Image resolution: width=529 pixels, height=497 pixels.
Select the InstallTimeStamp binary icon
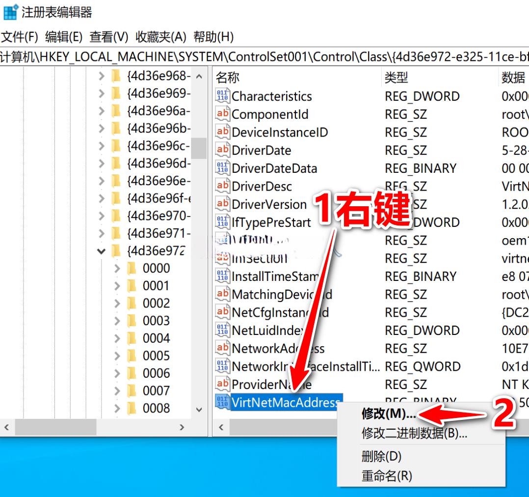click(222, 276)
